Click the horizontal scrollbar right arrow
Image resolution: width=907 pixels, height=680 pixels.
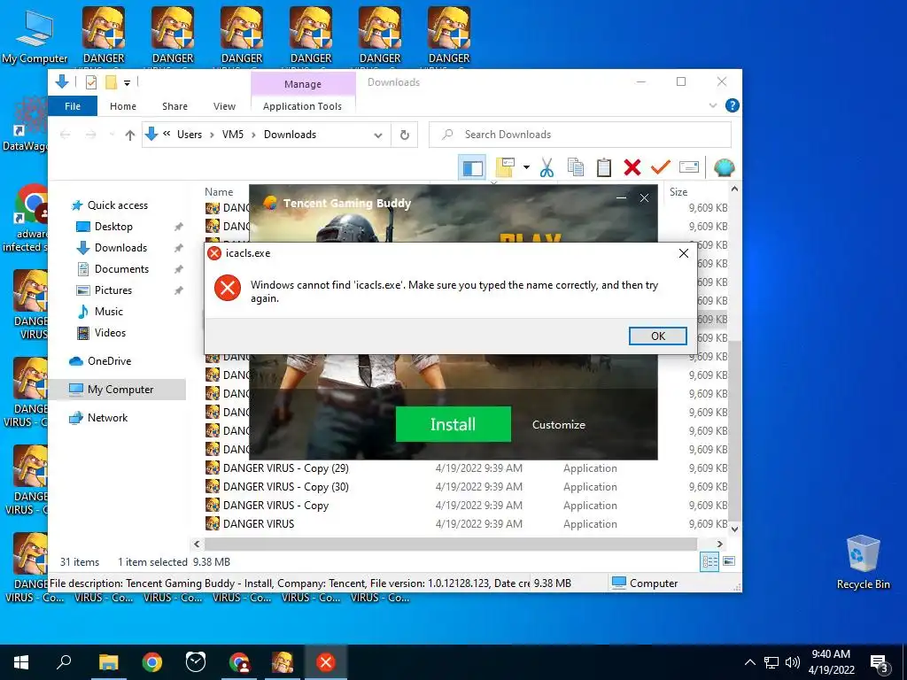719,544
